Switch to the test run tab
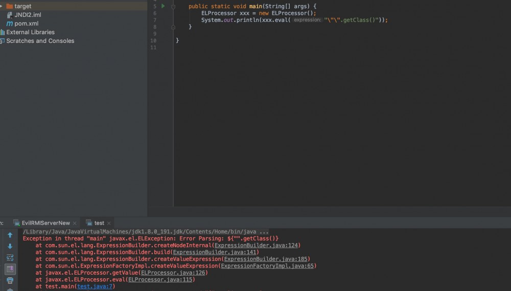 (x=99, y=223)
